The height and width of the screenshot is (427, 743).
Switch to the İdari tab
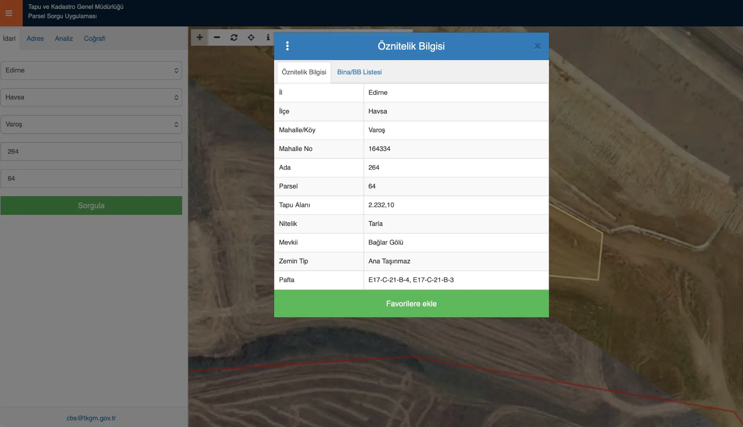9,39
